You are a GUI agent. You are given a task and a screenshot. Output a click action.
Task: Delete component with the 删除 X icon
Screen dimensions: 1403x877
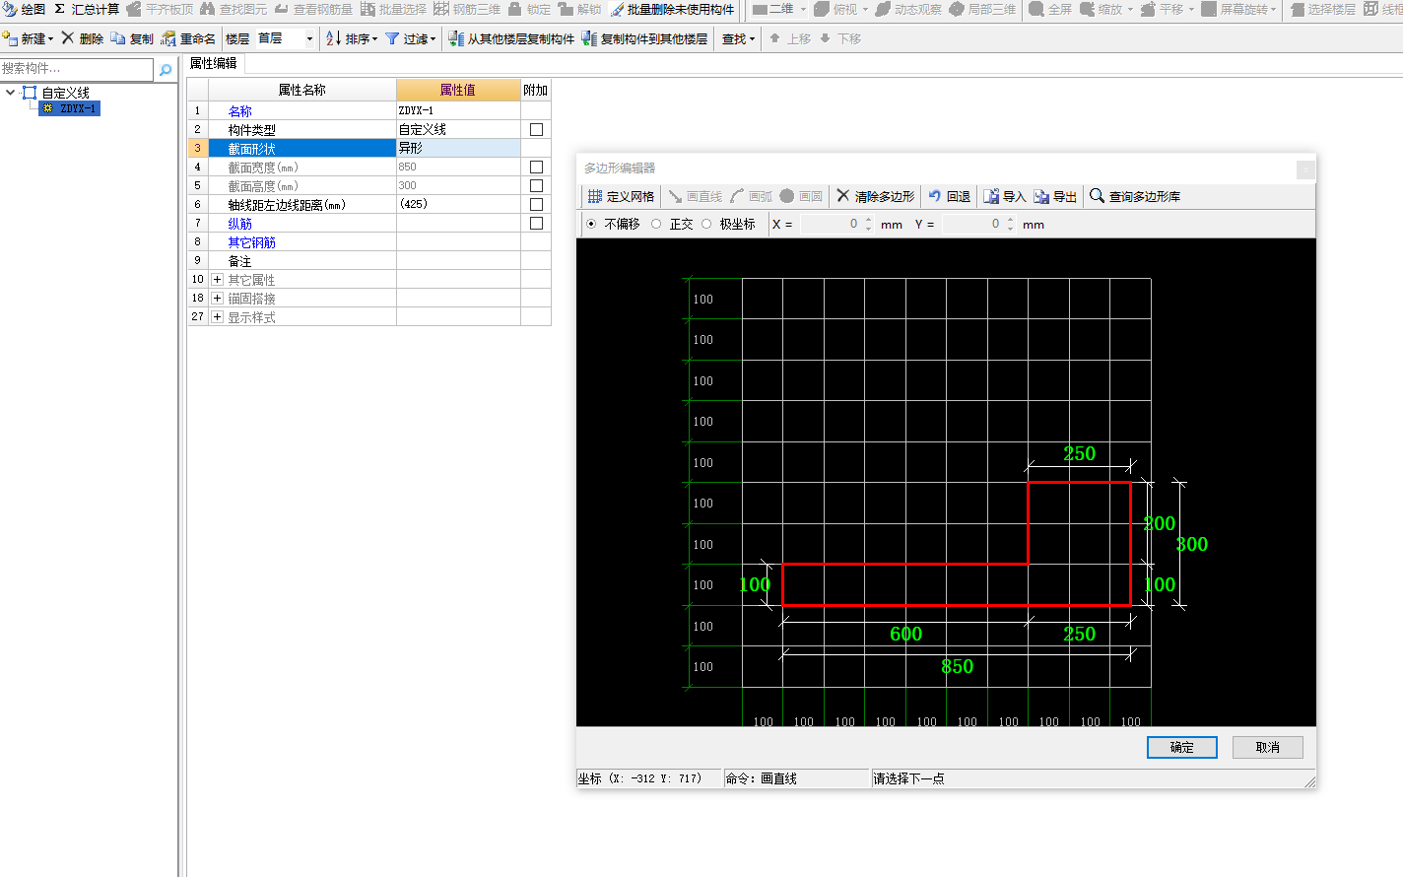pos(68,37)
